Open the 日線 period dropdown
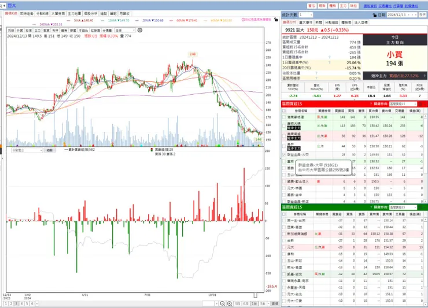The width and height of the screenshot is (428, 308). tap(125, 30)
